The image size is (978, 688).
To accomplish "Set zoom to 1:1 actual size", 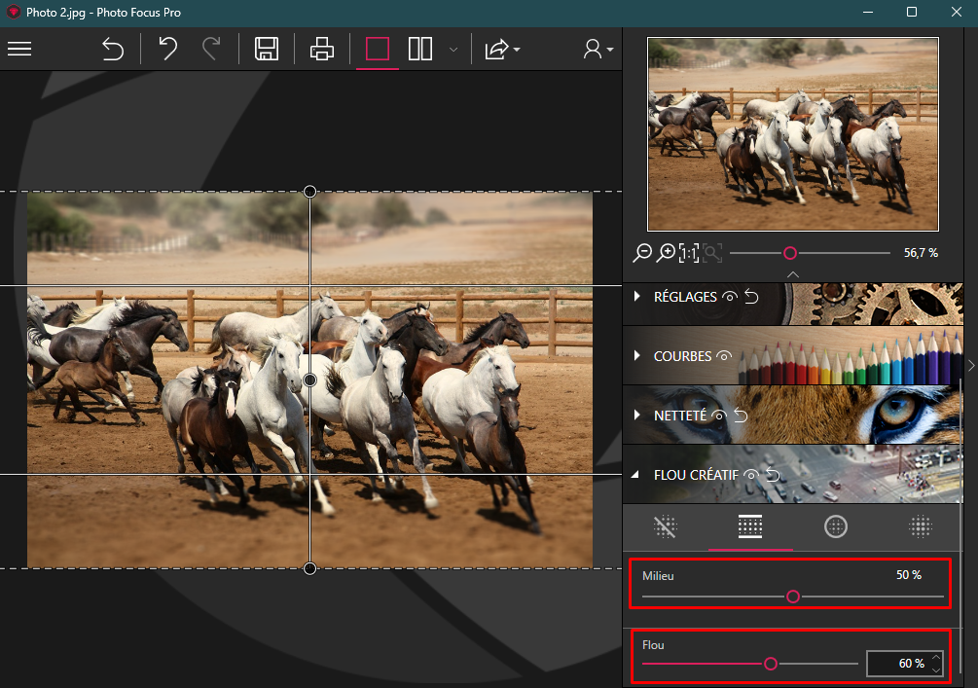I will pos(689,253).
